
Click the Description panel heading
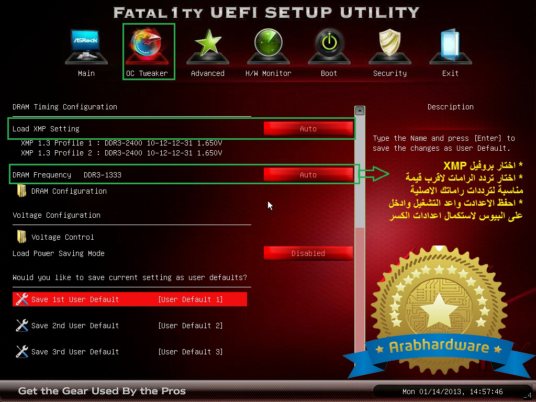coord(451,107)
